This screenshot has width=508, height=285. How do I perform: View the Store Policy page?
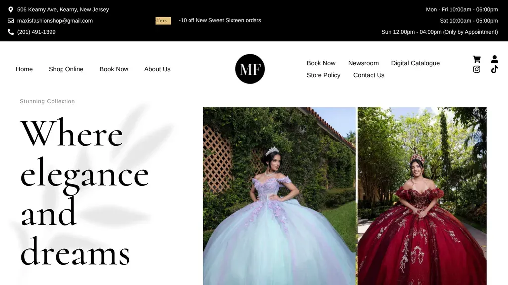pos(323,75)
